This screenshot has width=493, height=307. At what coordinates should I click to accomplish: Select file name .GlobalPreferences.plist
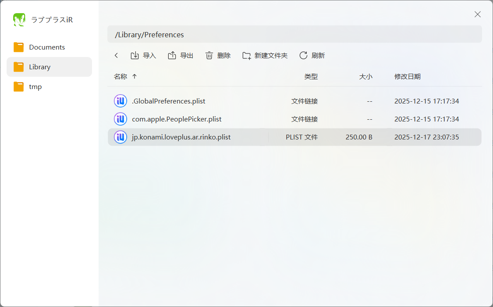pyautogui.click(x=169, y=101)
